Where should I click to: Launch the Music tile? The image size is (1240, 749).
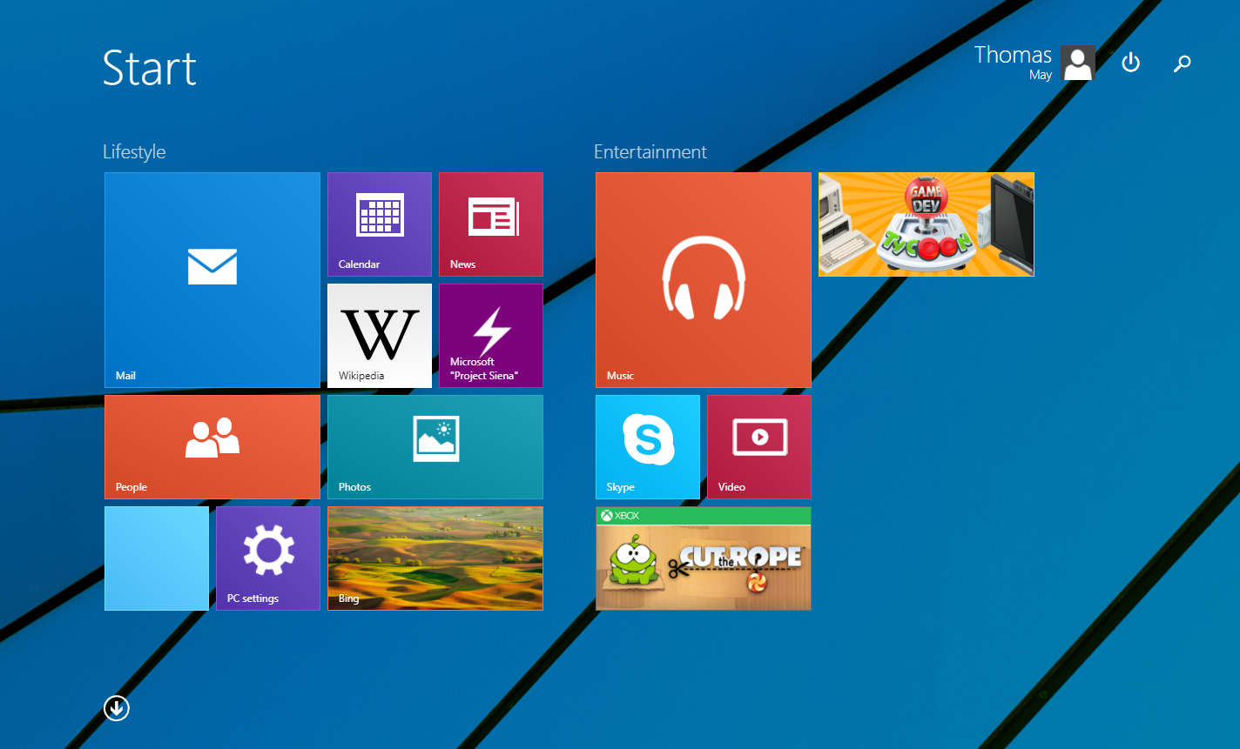point(704,280)
